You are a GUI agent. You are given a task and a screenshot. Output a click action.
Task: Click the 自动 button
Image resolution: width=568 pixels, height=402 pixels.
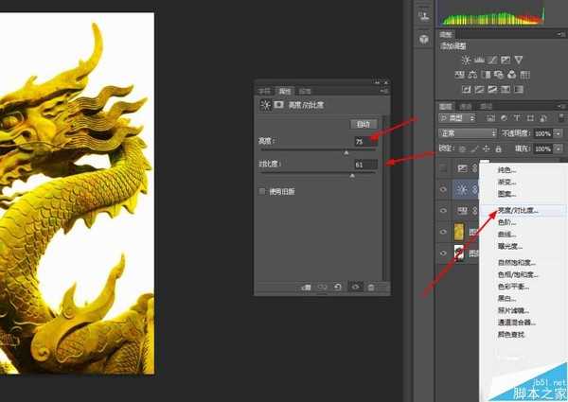pyautogui.click(x=364, y=124)
